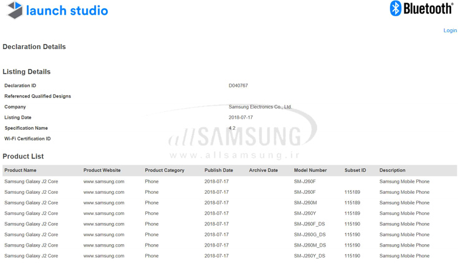Select the specification value 4.2
This screenshot has width=458, height=264.
pos(232,128)
